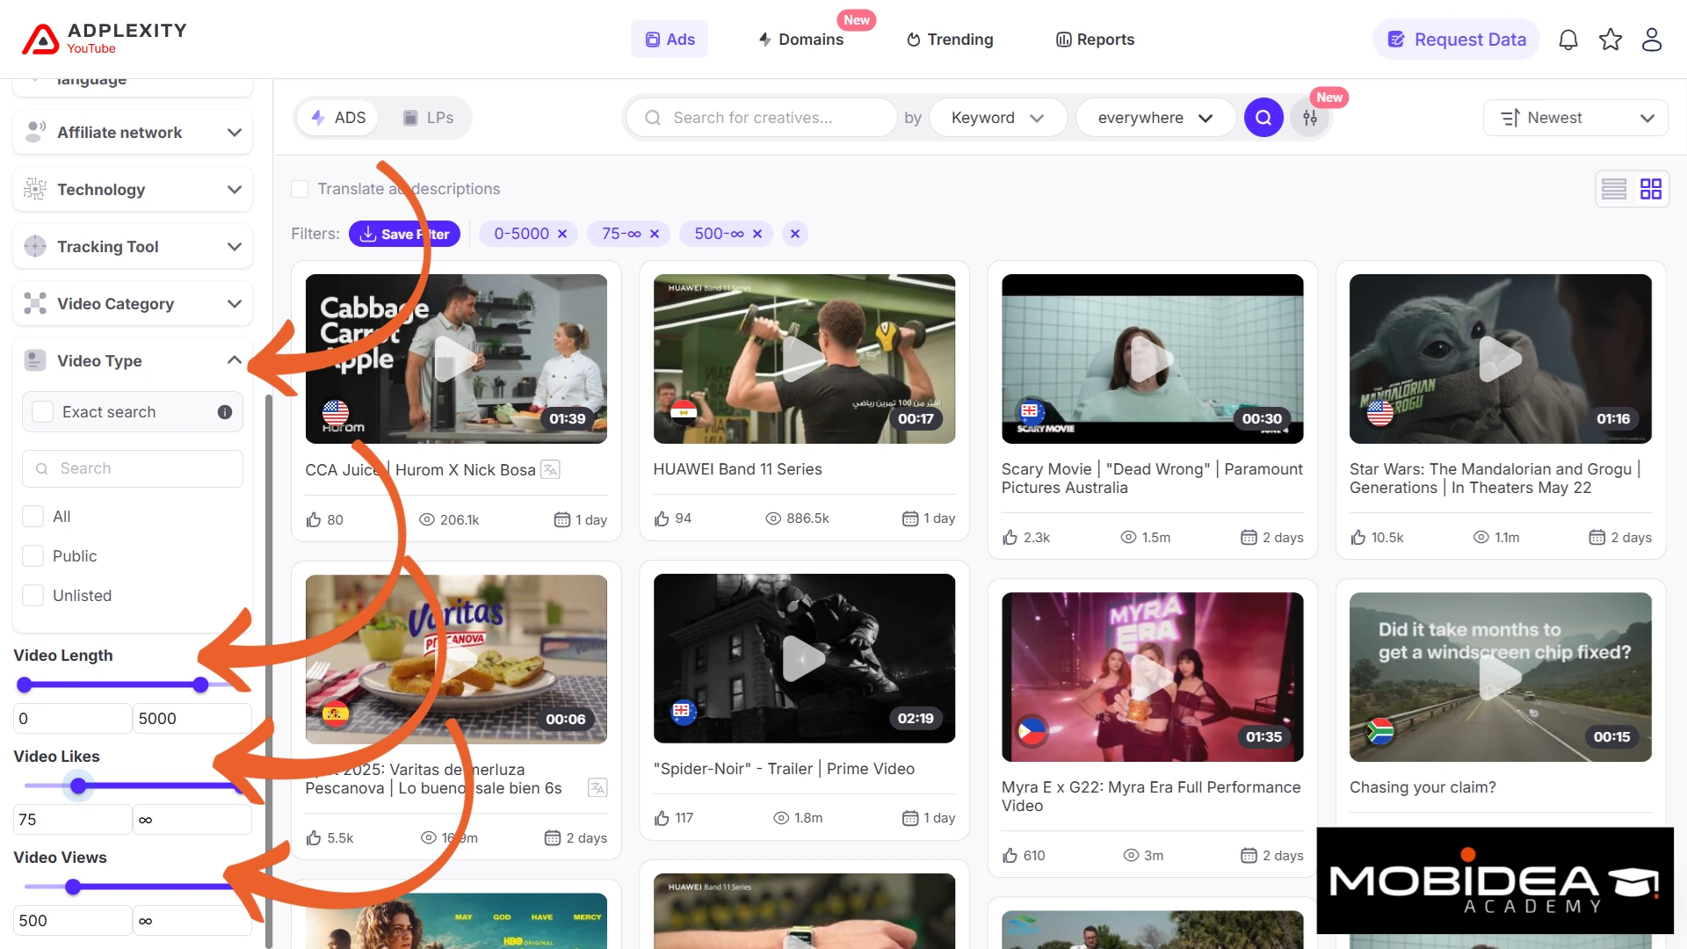Click the Video Likes slider handle

click(78, 786)
